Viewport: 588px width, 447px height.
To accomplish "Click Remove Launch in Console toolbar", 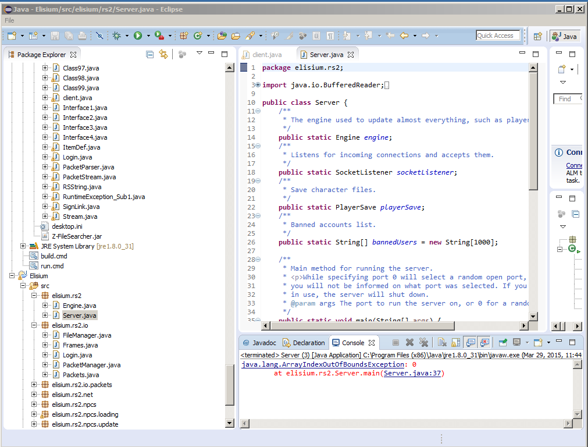I will pos(409,343).
